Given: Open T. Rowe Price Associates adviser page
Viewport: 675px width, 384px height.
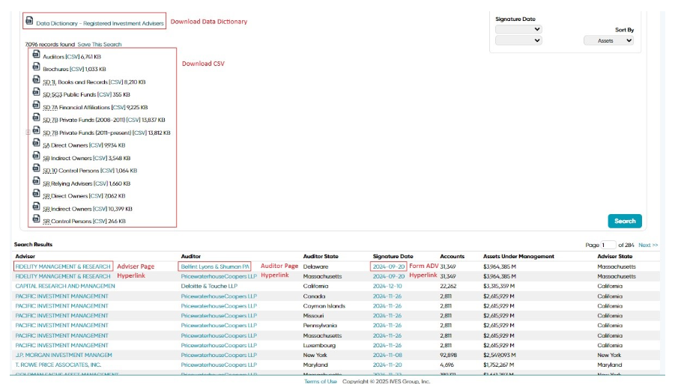Looking at the screenshot, I should pyautogui.click(x=58, y=365).
